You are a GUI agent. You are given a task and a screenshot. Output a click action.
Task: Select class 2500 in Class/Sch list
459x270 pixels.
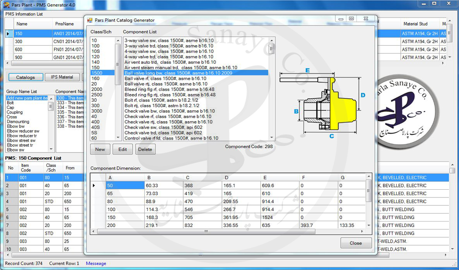[x=103, y=95]
